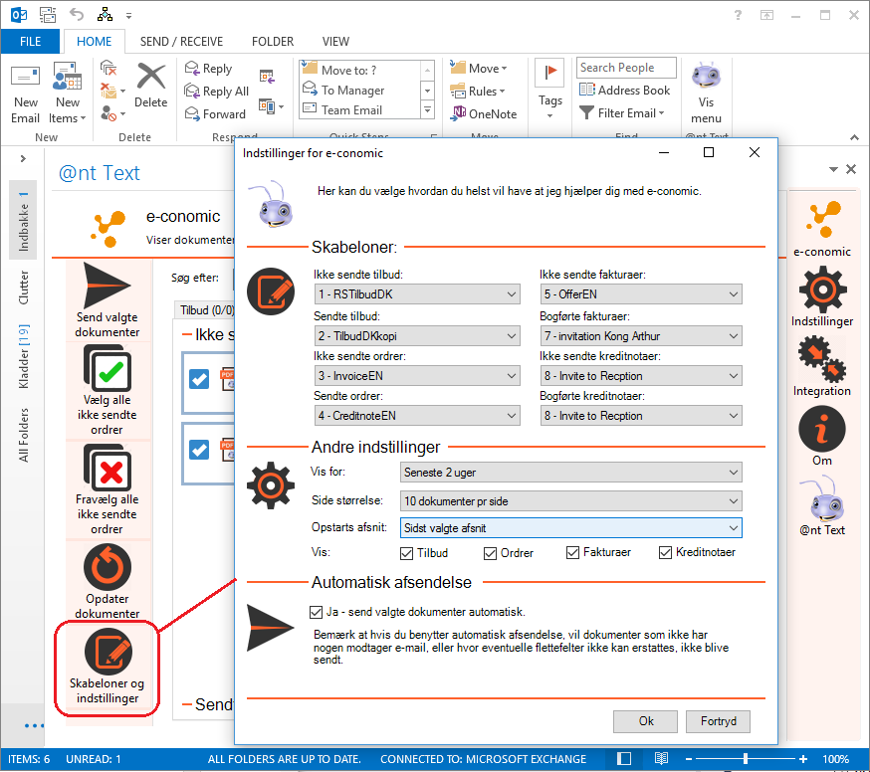Collapse the ribbon arrow
The width and height of the screenshot is (870, 772).
854,137
